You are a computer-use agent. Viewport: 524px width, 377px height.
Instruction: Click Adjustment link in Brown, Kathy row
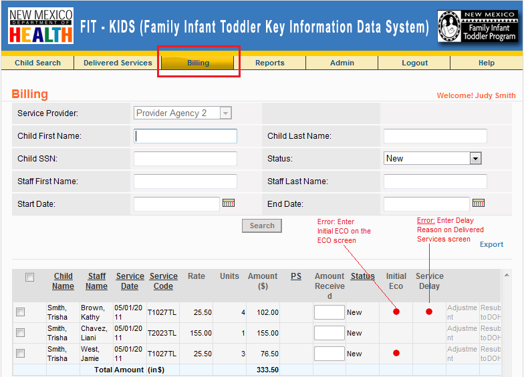[x=463, y=312]
